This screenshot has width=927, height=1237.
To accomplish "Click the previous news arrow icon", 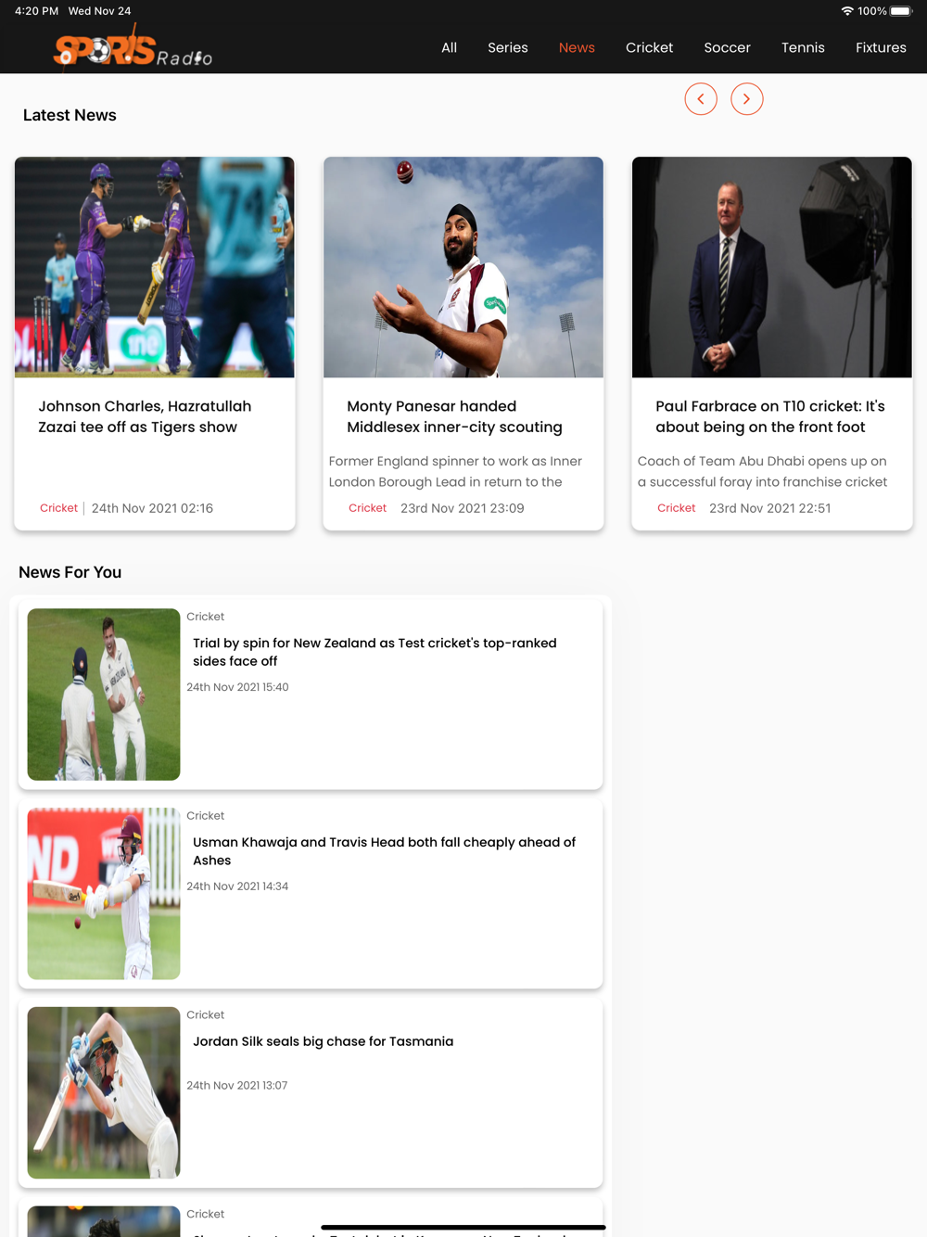I will pyautogui.click(x=701, y=98).
